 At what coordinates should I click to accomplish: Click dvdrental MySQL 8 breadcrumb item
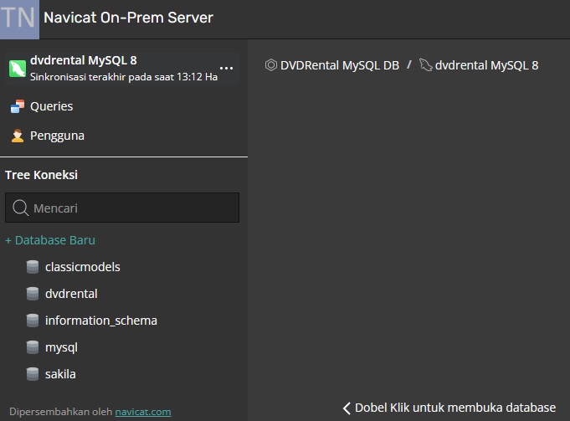pos(486,65)
